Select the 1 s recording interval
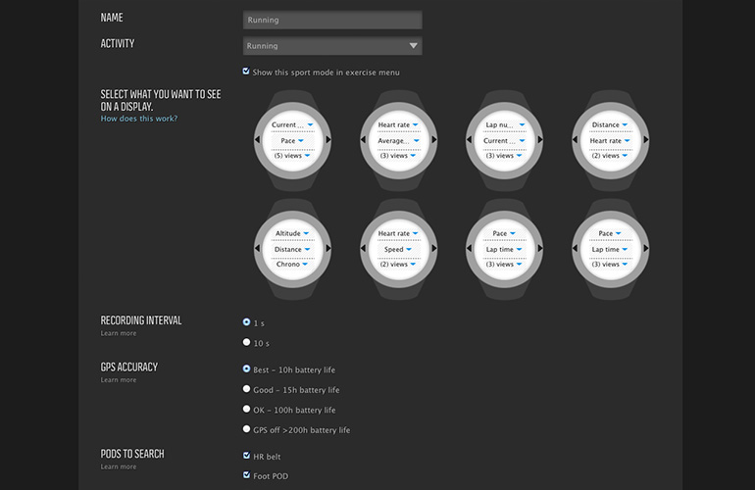The height and width of the screenshot is (490, 755). click(x=246, y=322)
